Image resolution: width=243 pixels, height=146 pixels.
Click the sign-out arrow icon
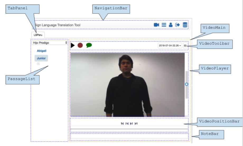click(177, 25)
